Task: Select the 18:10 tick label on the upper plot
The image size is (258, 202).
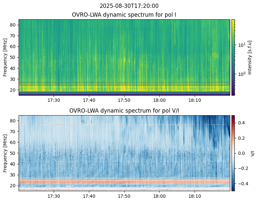Action: click(195, 100)
